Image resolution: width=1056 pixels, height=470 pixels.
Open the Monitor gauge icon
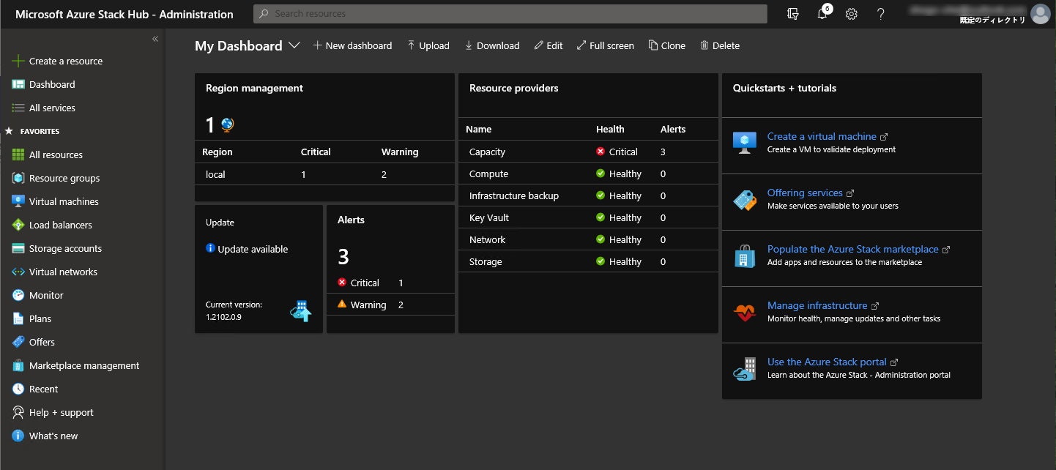[18, 295]
